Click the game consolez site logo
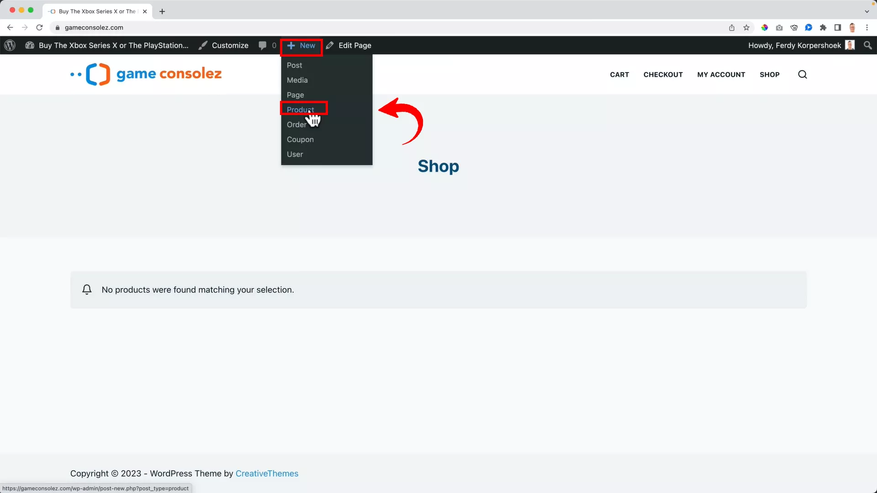Image resolution: width=877 pixels, height=493 pixels. 145,73
